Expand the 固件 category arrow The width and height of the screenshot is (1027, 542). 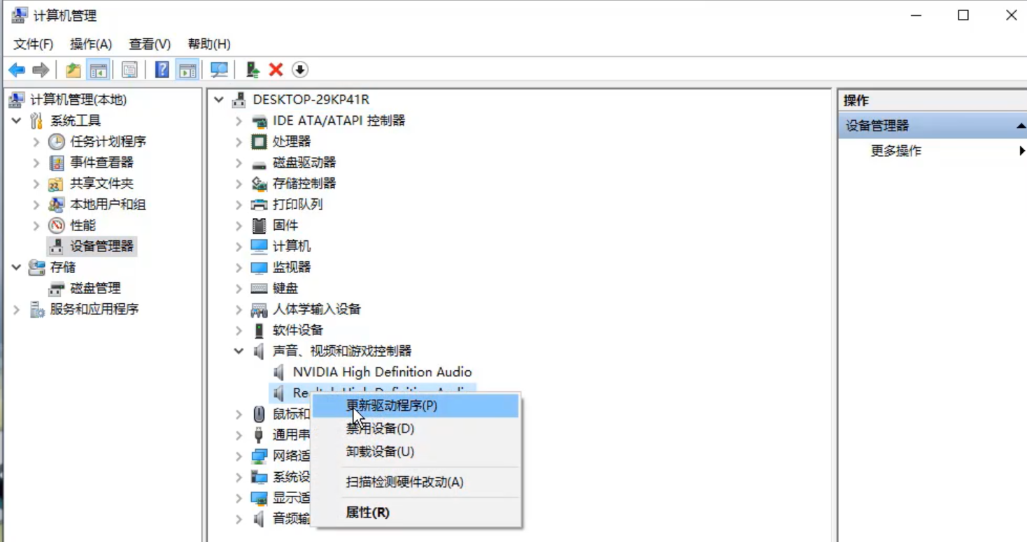tap(239, 226)
